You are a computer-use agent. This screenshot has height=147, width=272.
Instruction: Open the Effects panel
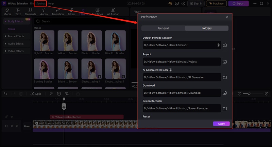83,12
